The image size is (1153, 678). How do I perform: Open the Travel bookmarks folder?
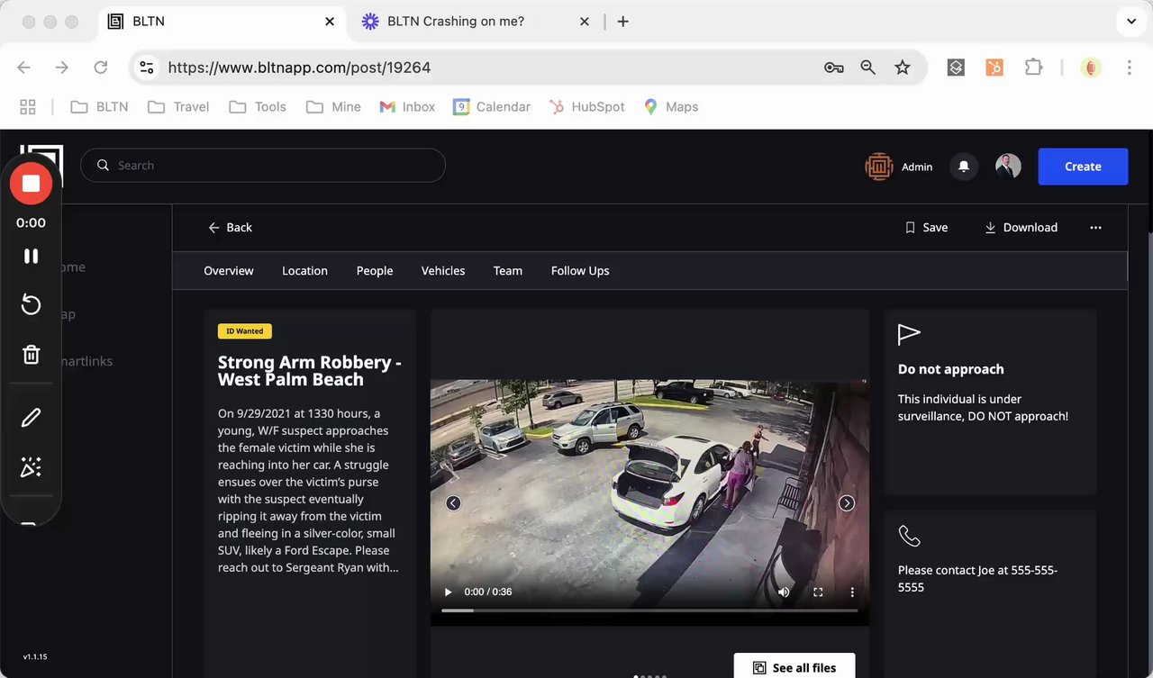178,107
